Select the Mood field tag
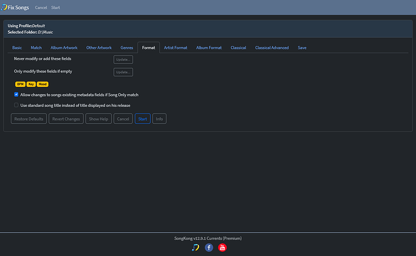Image resolution: width=416 pixels, height=256 pixels. pos(42,84)
